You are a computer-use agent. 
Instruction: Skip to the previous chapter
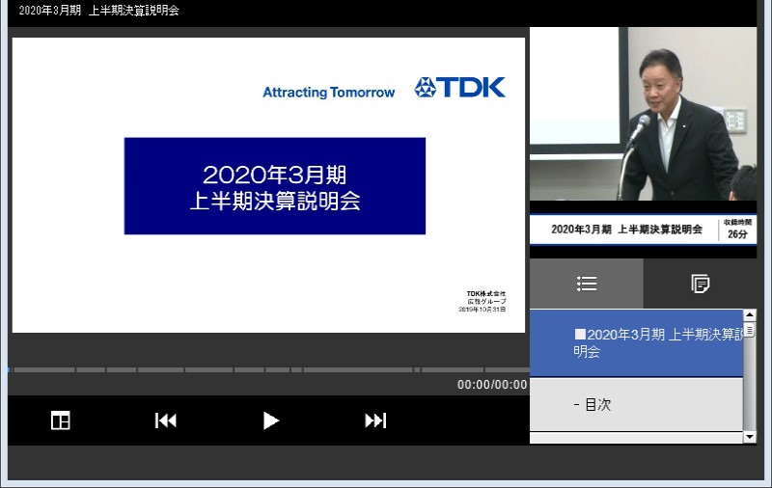165,420
